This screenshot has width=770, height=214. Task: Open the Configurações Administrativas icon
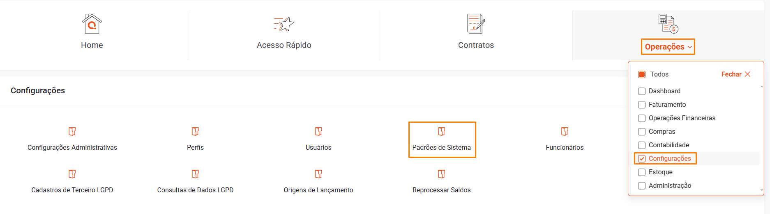tap(72, 131)
